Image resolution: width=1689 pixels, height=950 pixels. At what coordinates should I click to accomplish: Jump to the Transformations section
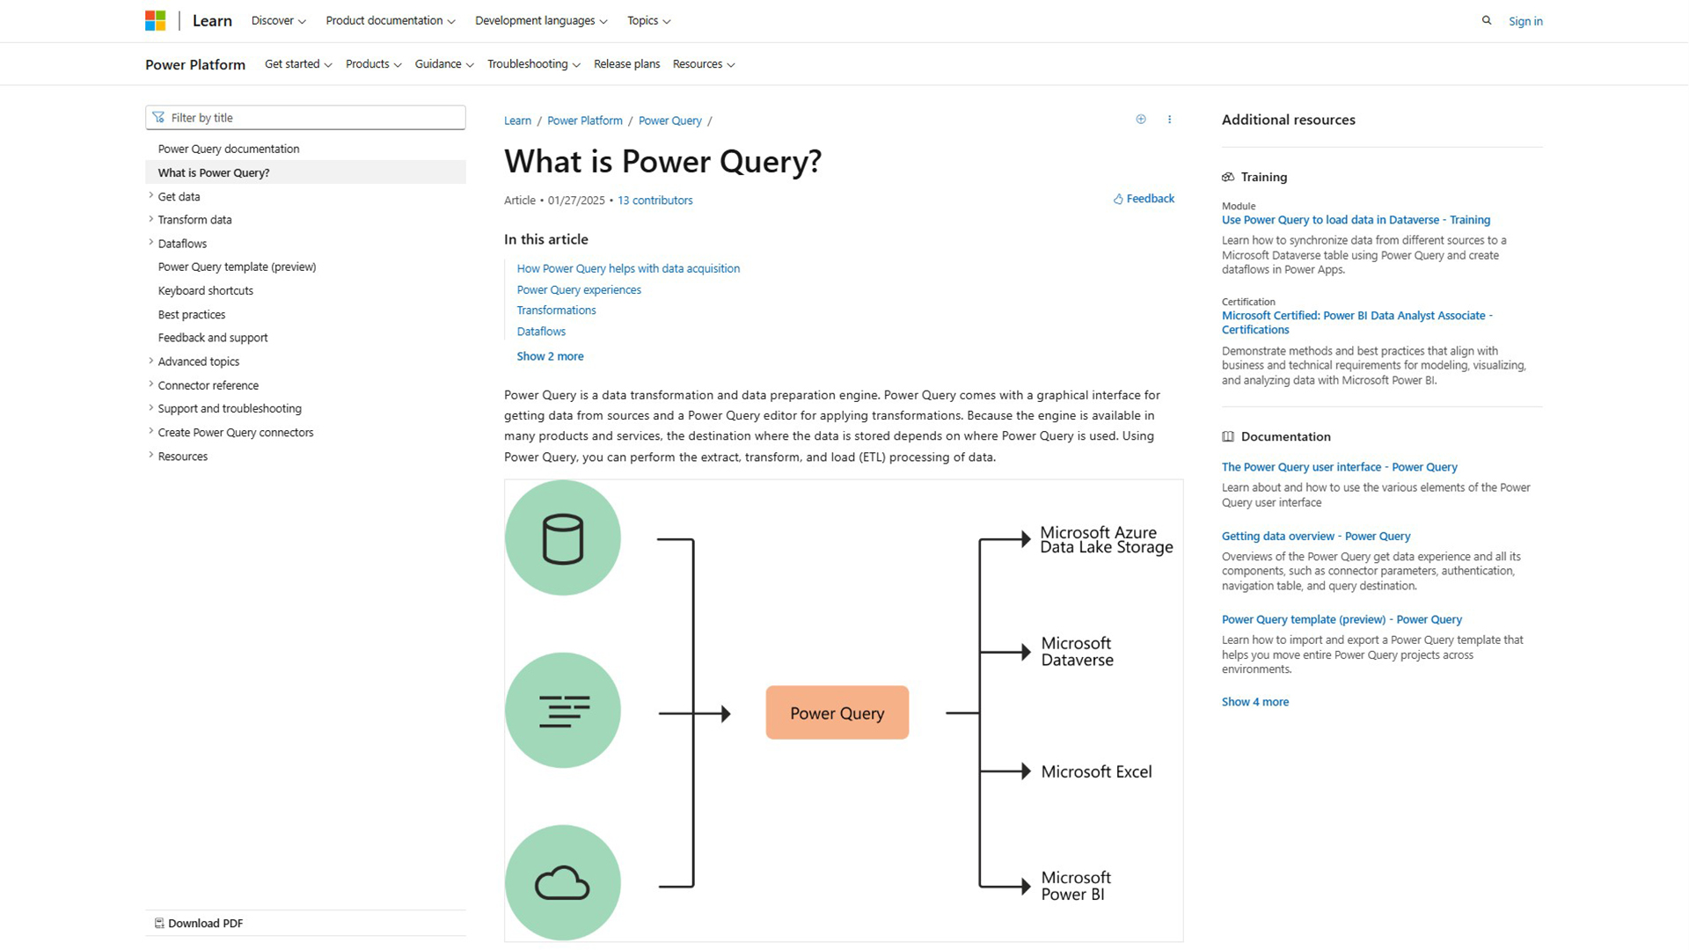pyautogui.click(x=556, y=311)
